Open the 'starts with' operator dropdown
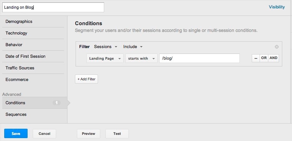292x141 pixels. (141, 58)
